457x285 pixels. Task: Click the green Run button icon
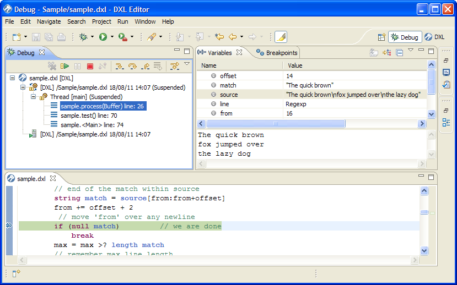(103, 37)
